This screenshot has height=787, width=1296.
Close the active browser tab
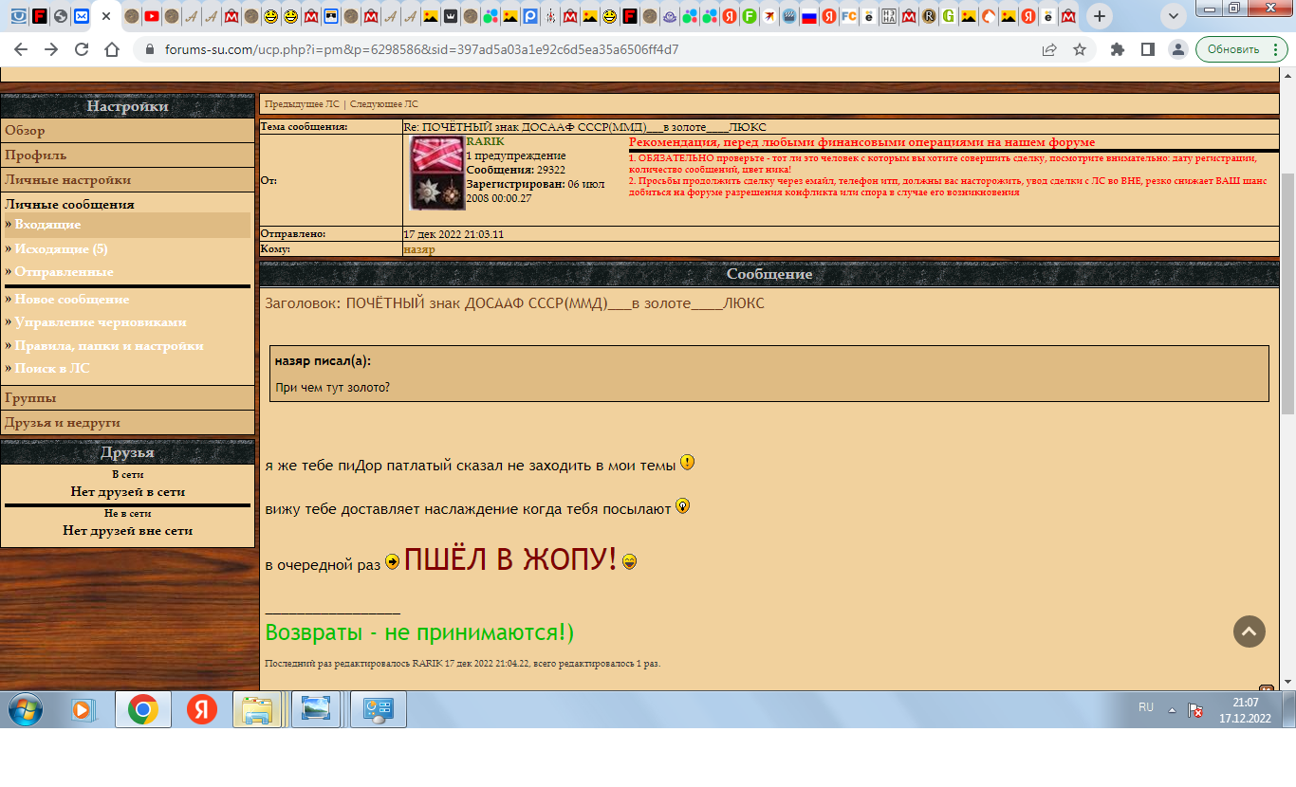[106, 16]
